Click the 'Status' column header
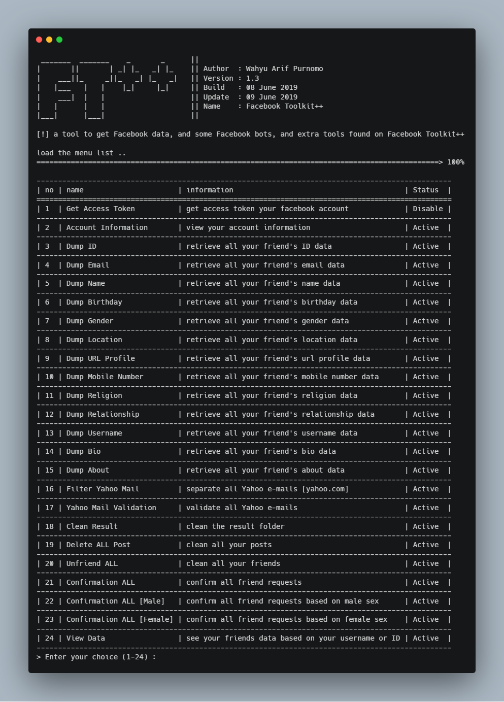Image resolution: width=504 pixels, height=702 pixels. (x=426, y=190)
